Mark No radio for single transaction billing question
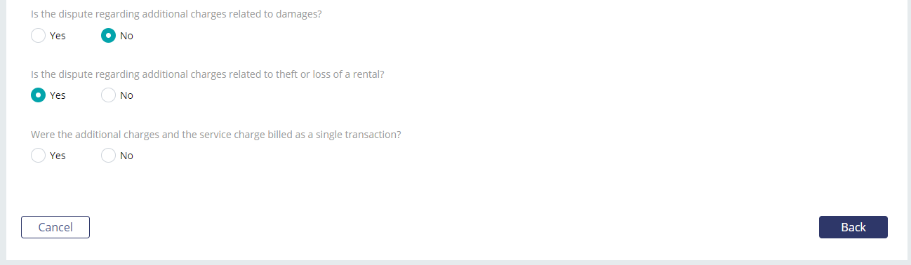Screen dimensions: 911x265 click(x=108, y=156)
